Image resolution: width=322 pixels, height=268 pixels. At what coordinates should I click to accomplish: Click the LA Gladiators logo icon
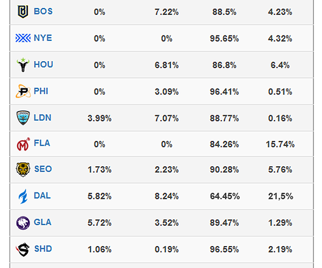24,222
